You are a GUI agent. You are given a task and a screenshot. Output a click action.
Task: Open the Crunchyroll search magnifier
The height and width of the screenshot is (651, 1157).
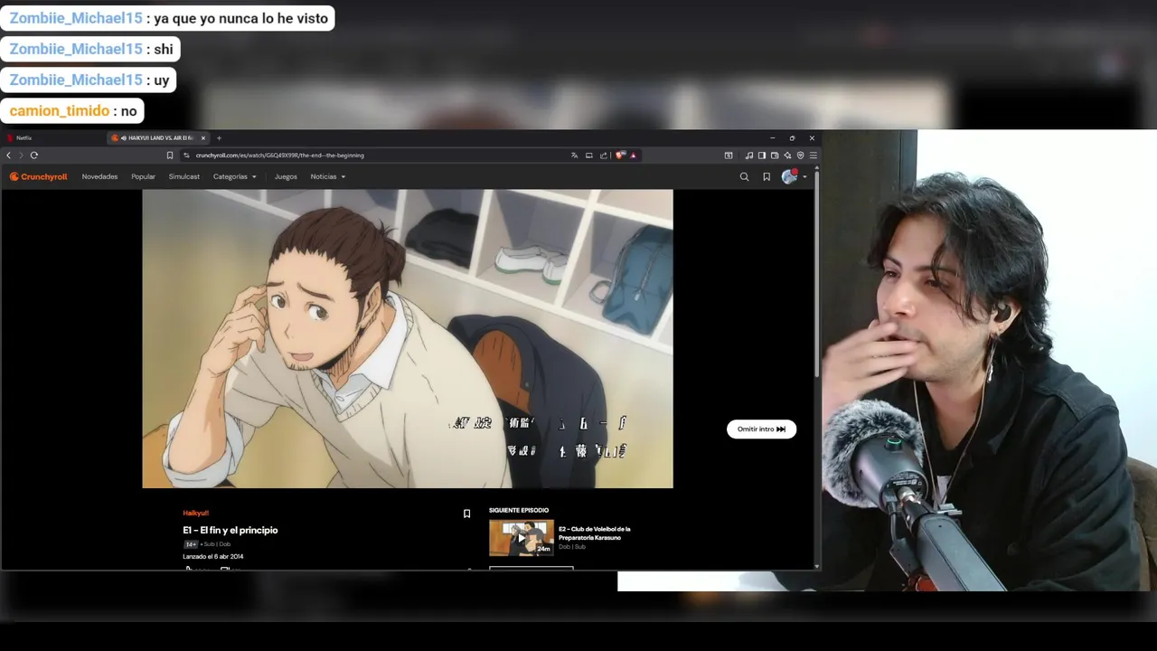[x=744, y=177]
